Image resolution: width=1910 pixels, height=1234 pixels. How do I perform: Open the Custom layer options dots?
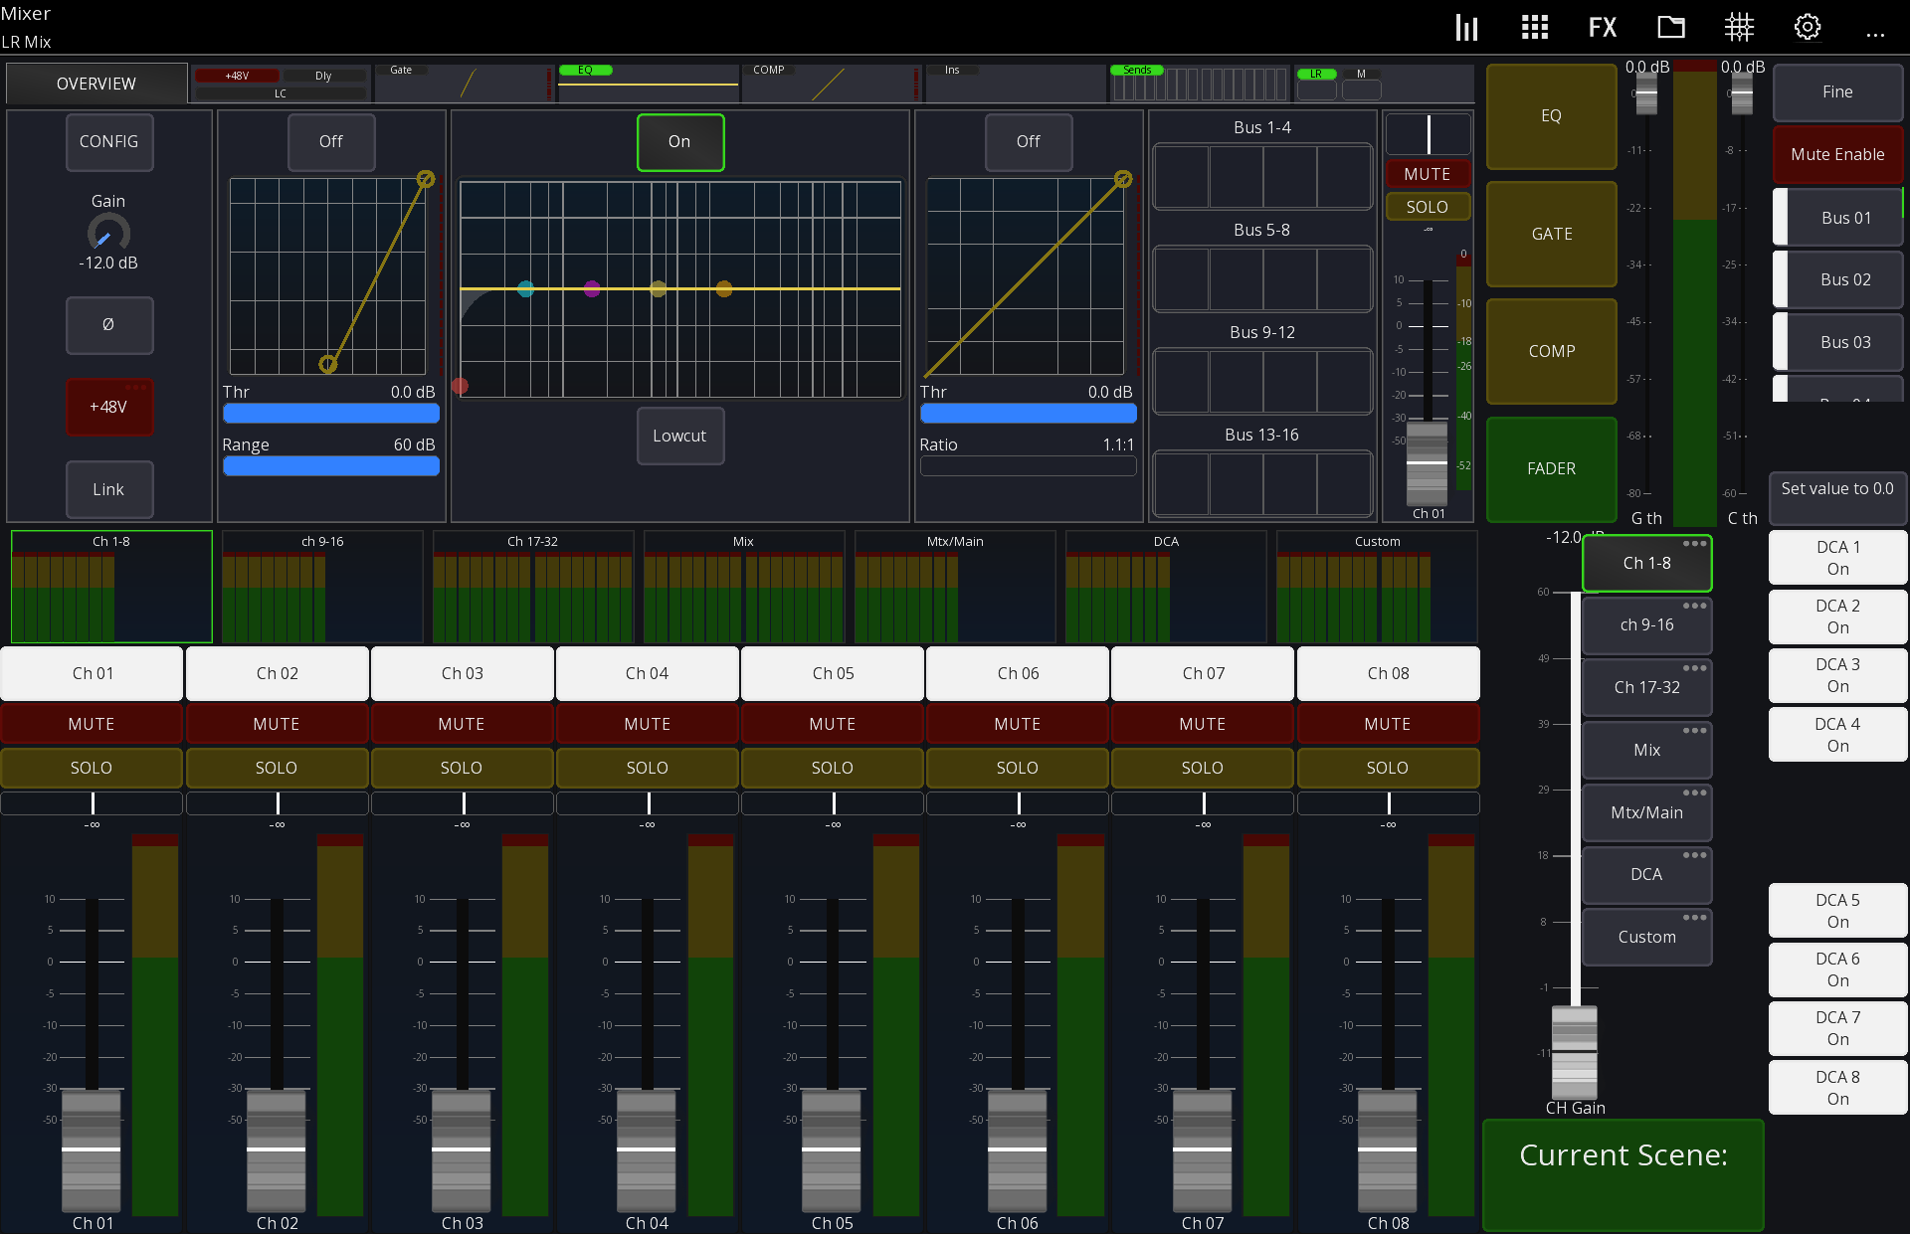[x=1694, y=917]
